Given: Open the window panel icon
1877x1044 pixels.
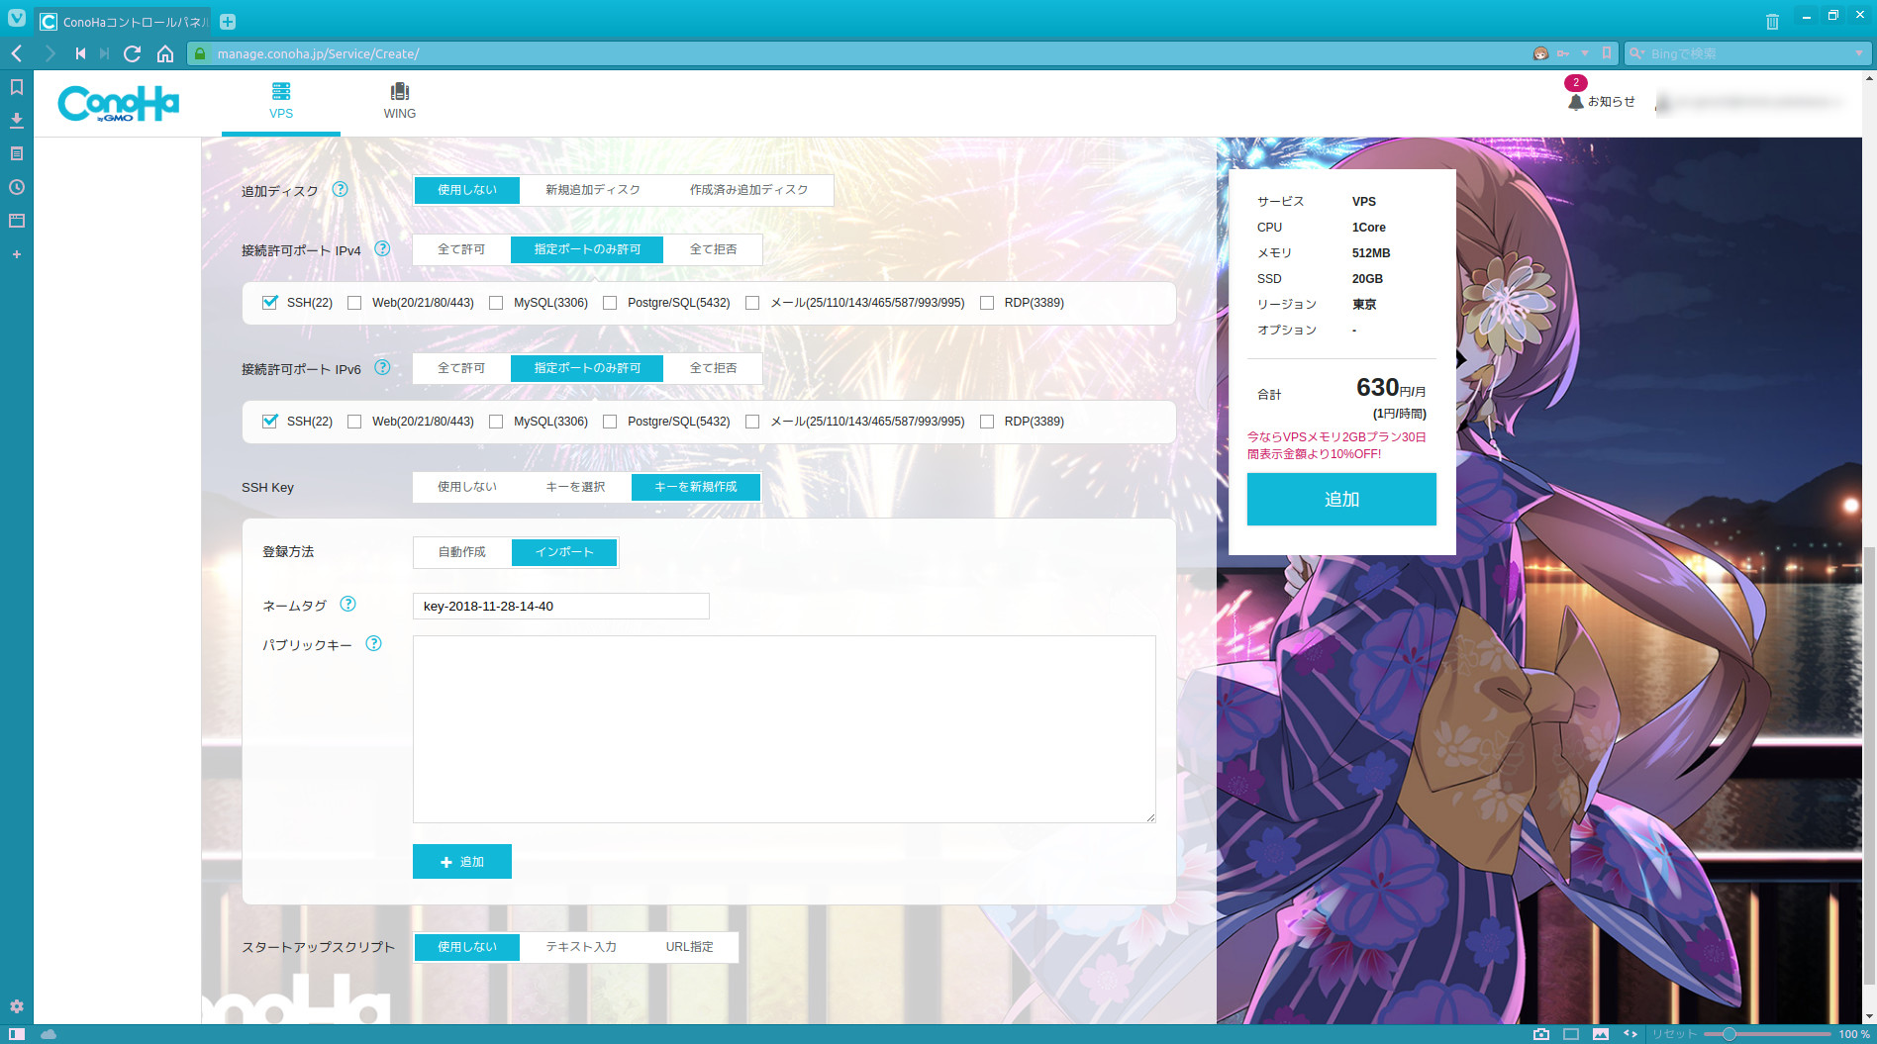Looking at the screenshot, I should pos(17,221).
